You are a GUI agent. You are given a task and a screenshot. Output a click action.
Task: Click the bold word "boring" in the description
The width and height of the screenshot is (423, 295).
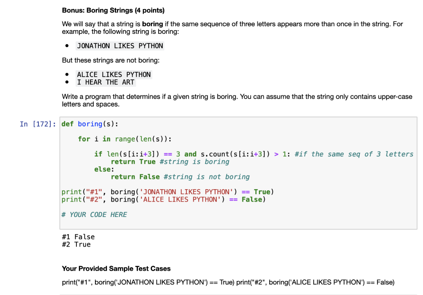tap(152, 24)
